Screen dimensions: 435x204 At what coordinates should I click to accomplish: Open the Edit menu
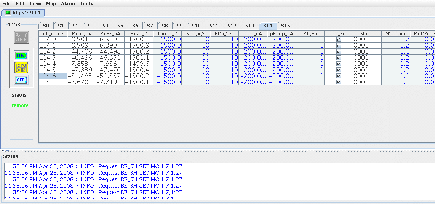point(20,3)
